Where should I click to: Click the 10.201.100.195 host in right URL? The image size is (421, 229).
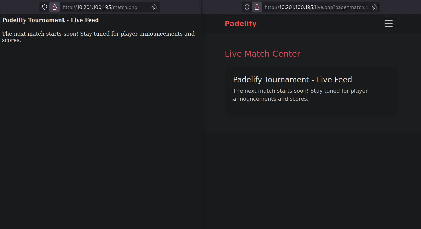pos(296,7)
